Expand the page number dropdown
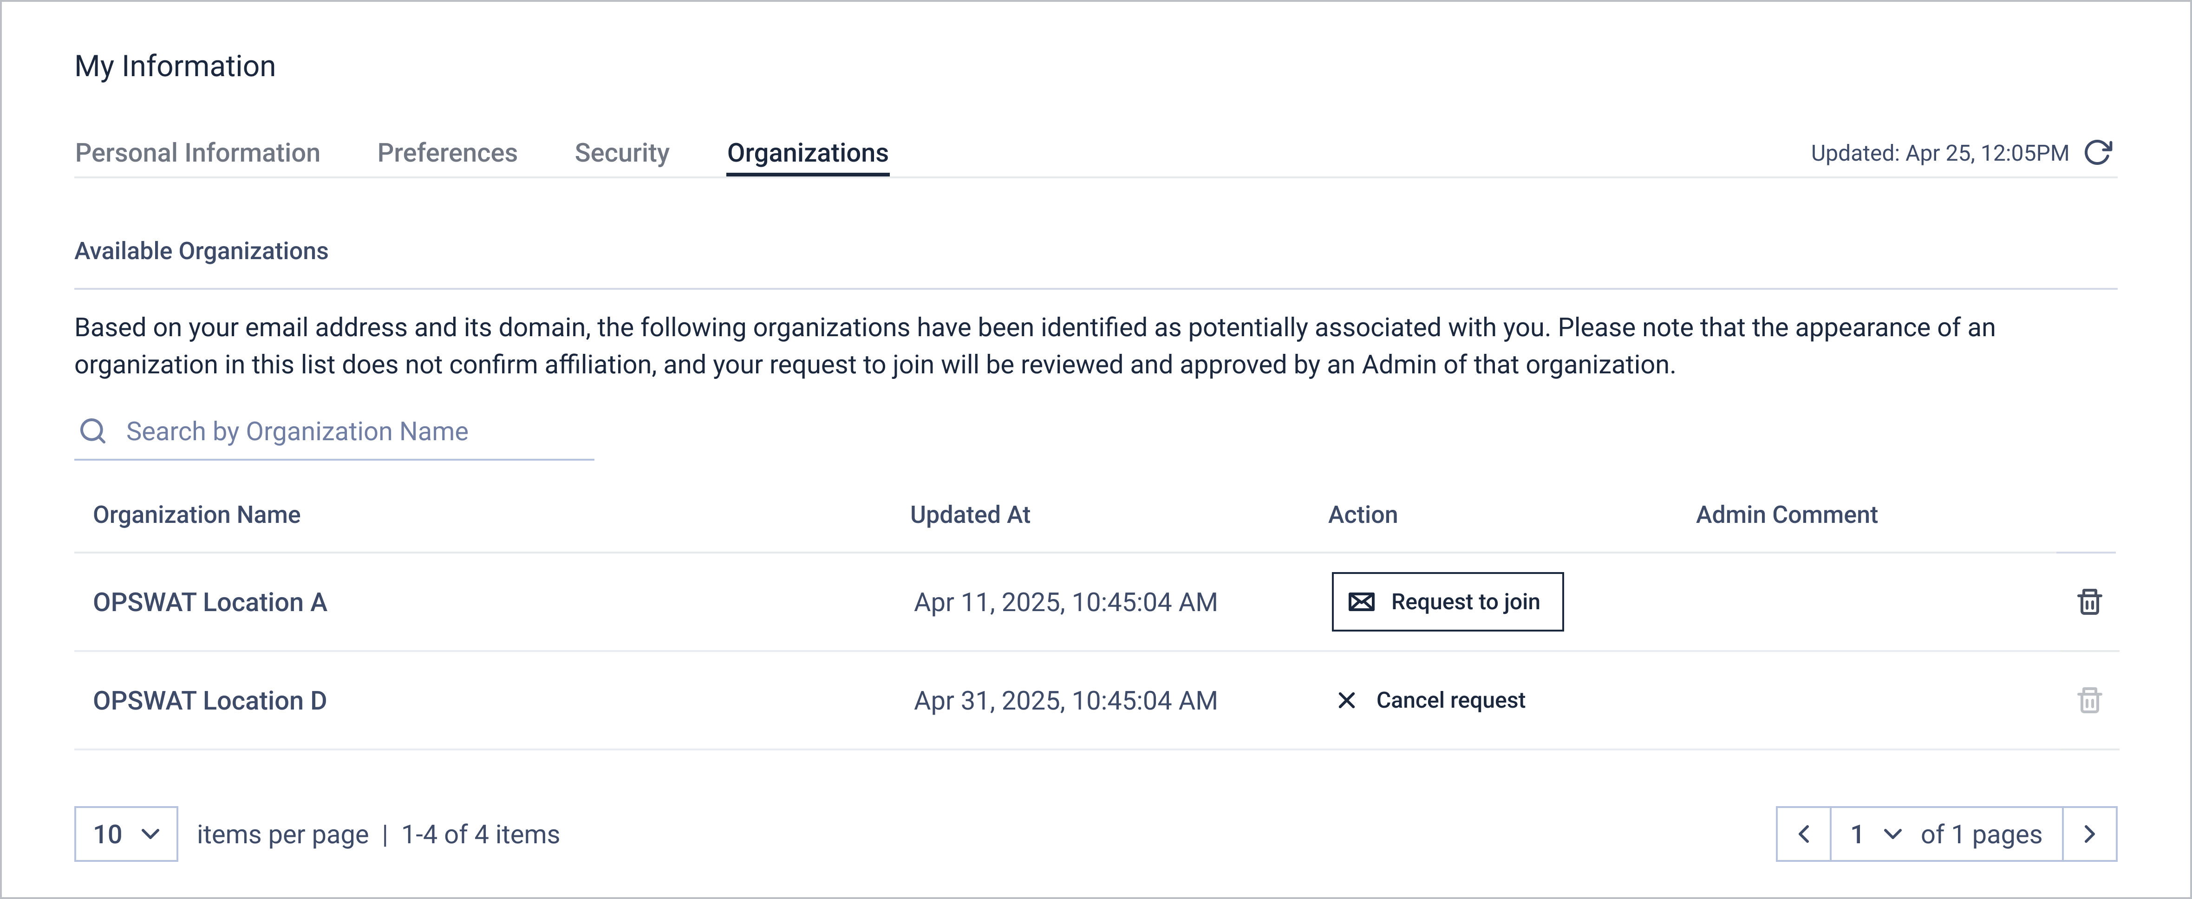This screenshot has width=2192, height=899. point(1875,834)
